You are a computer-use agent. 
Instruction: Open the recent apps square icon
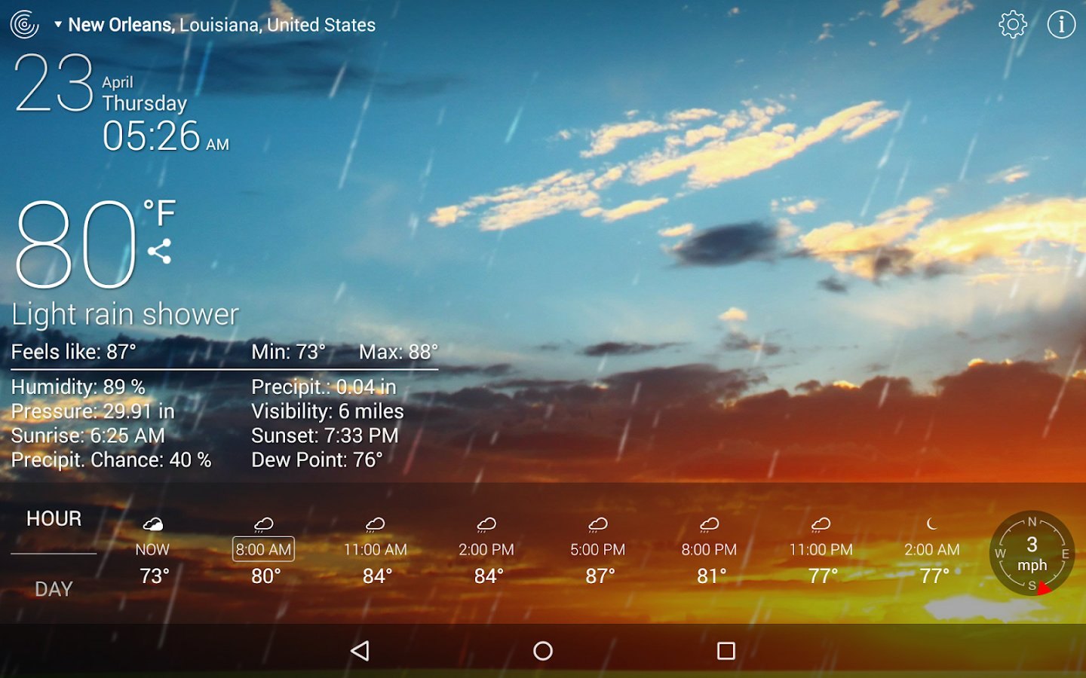(726, 651)
